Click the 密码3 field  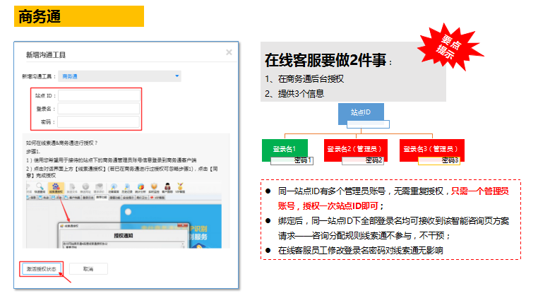pyautogui.click(x=439, y=160)
